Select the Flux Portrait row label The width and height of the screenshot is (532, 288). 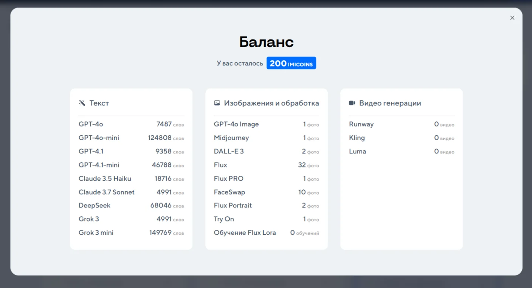click(233, 206)
